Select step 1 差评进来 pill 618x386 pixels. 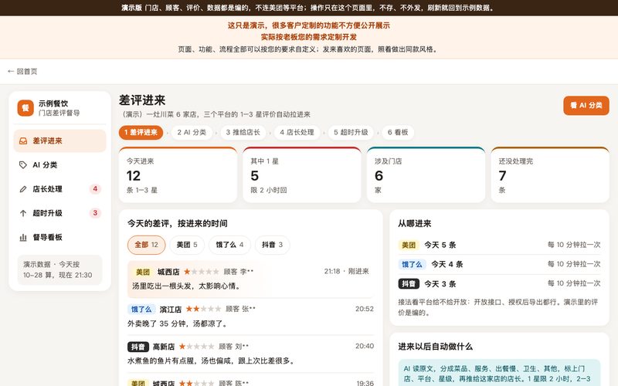141,132
